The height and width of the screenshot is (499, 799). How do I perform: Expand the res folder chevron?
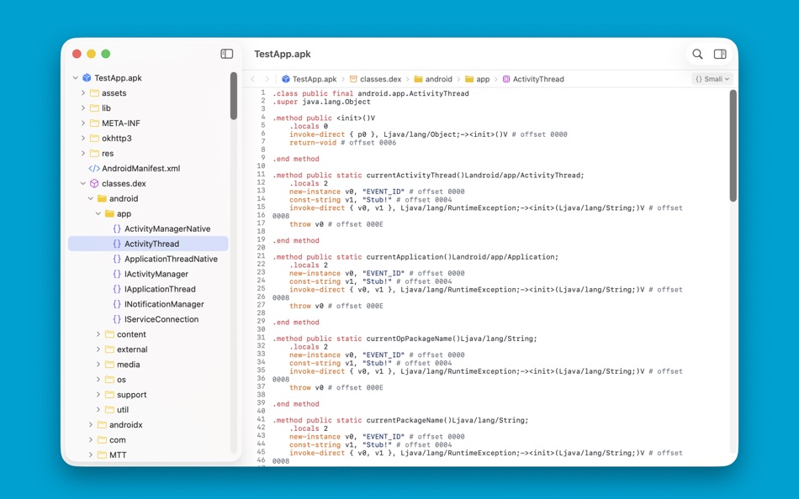pos(83,153)
